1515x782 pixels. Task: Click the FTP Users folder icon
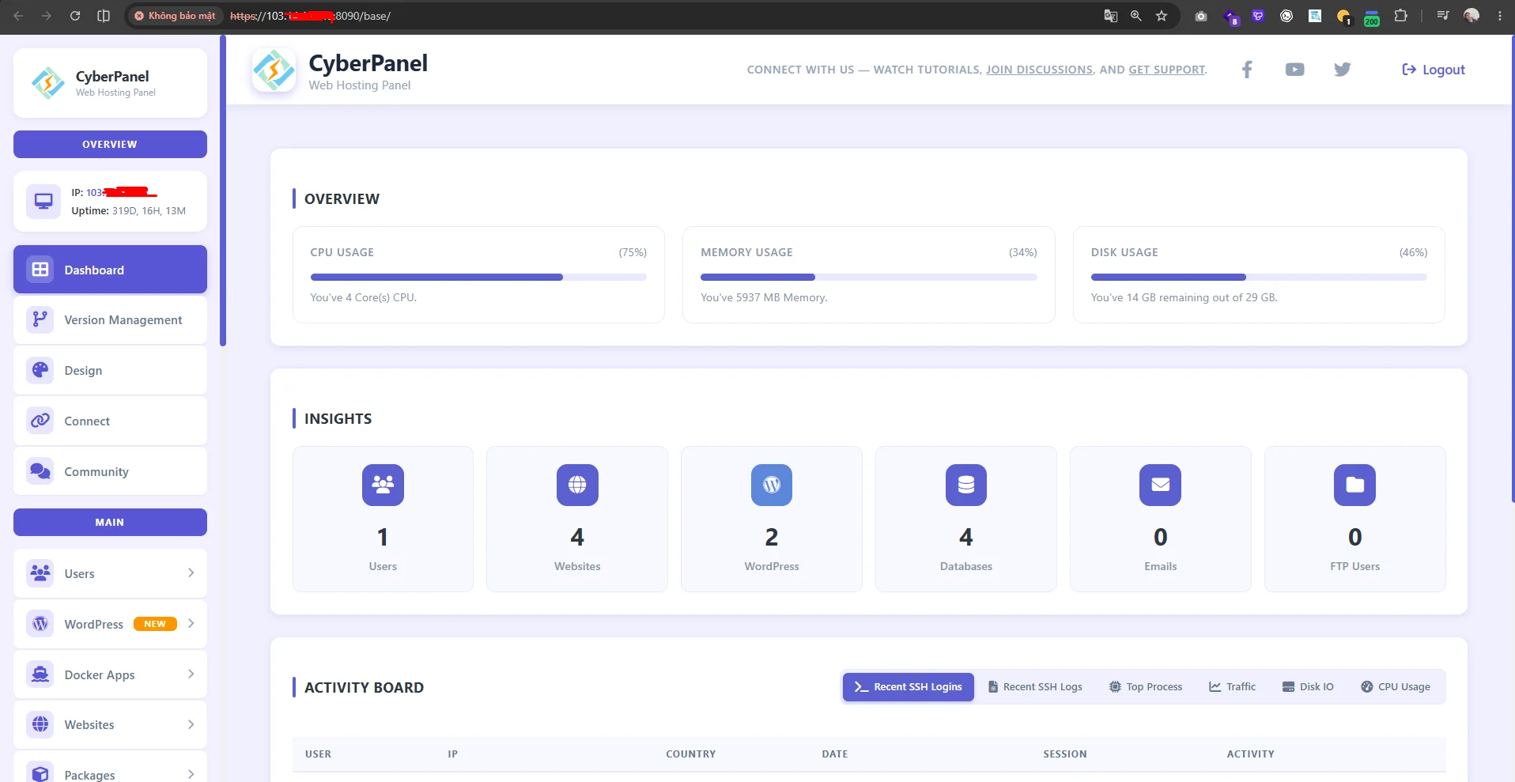1355,485
